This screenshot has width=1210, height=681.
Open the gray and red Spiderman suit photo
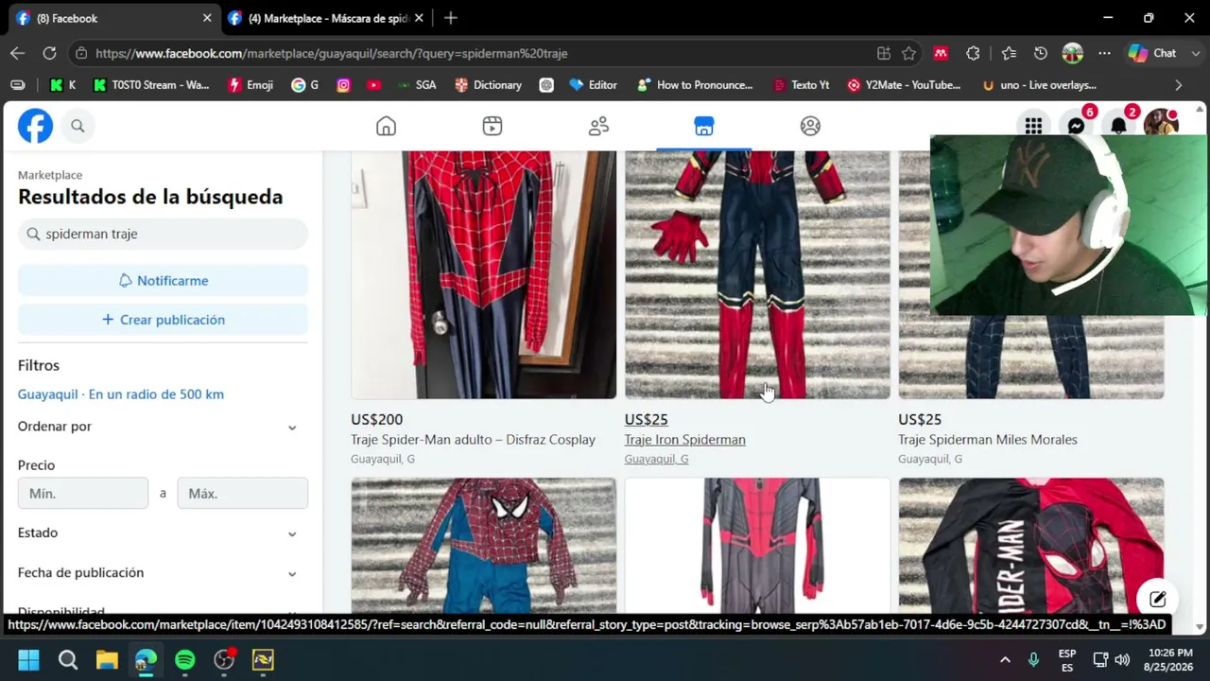pos(757,547)
